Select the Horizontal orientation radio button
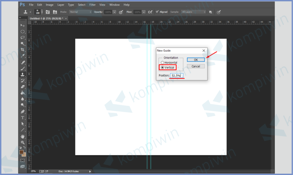Image resolution: width=293 pixels, height=175 pixels. (x=163, y=63)
